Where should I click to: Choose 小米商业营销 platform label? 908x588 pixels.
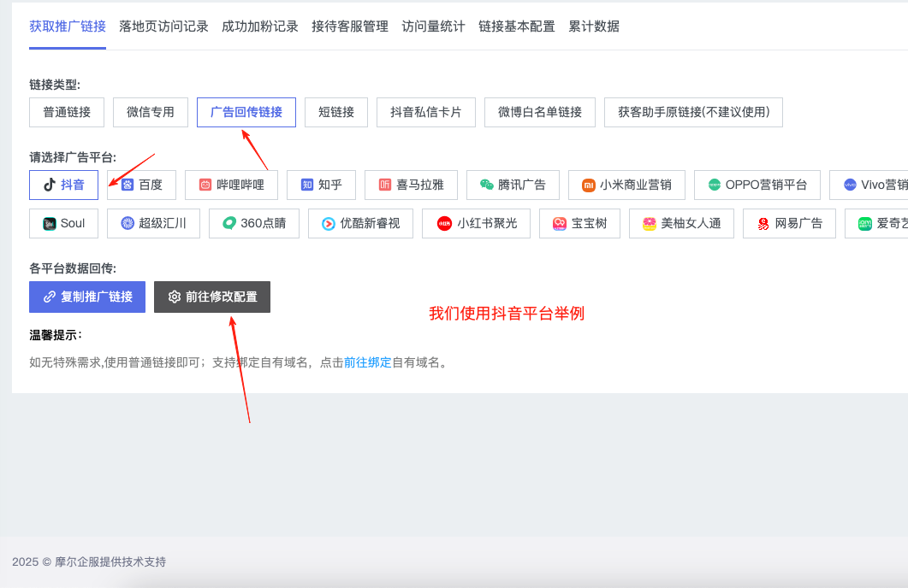pos(636,185)
